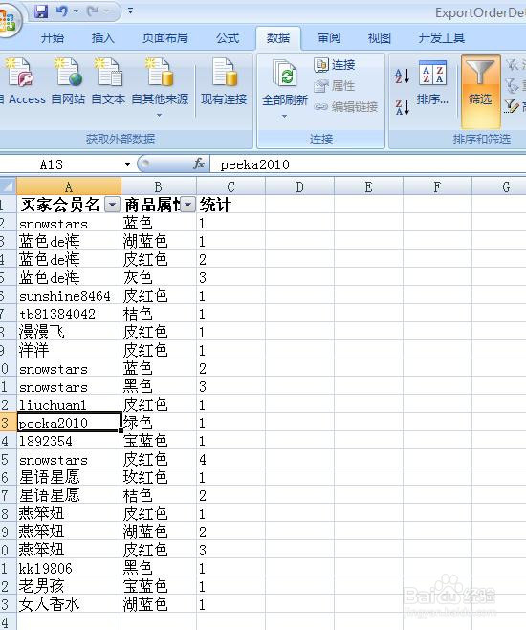Select row 13 header

coord(8,424)
